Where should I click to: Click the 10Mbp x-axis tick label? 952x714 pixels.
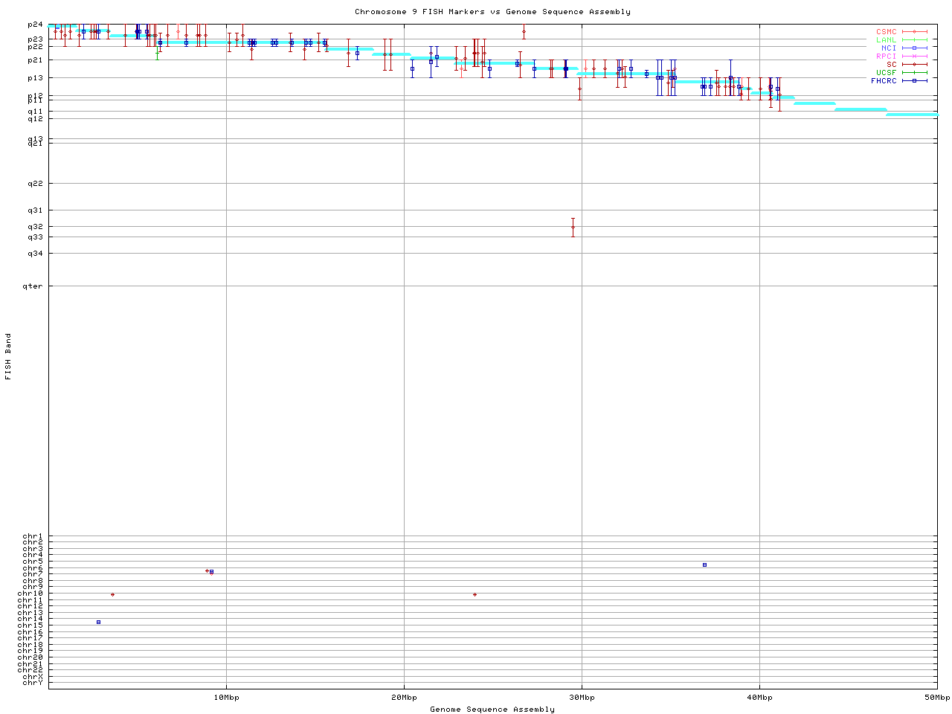click(226, 698)
